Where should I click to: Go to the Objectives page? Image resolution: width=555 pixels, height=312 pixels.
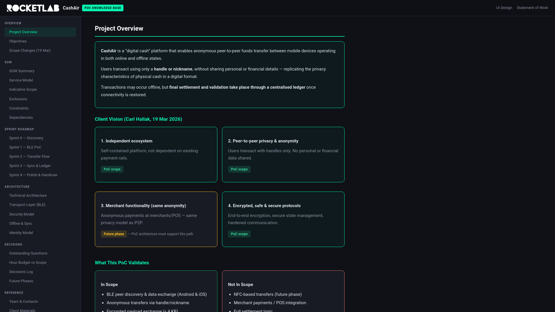click(40, 41)
